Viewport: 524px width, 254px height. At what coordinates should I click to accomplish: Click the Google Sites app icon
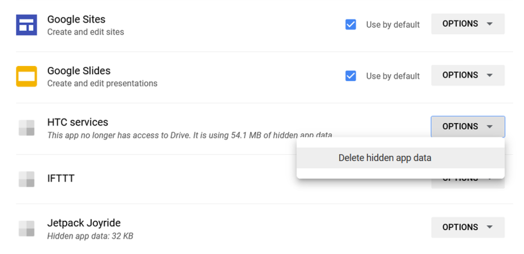[x=26, y=25]
